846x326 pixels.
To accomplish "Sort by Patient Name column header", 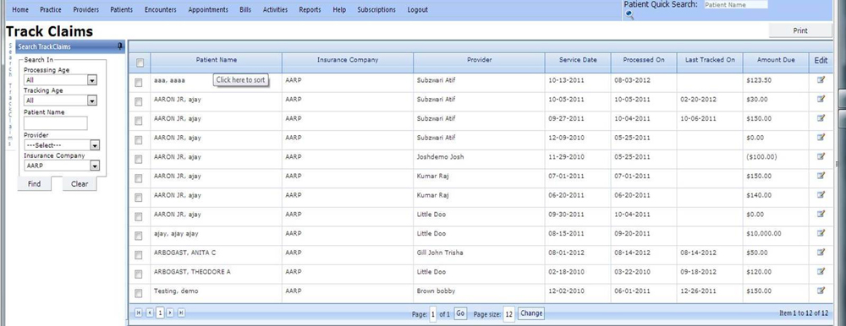I will click(217, 60).
